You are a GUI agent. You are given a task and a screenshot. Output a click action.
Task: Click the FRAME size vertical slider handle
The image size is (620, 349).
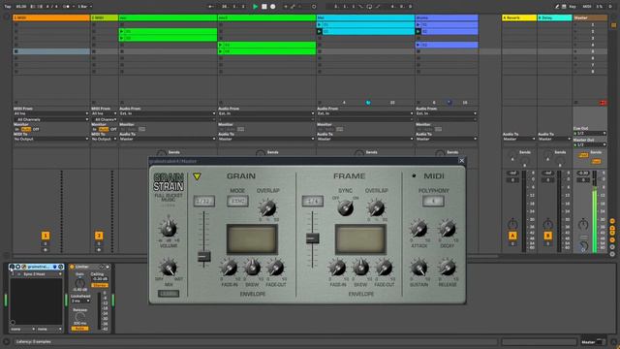click(x=312, y=238)
